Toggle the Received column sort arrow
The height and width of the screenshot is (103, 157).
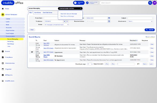tap(137, 41)
